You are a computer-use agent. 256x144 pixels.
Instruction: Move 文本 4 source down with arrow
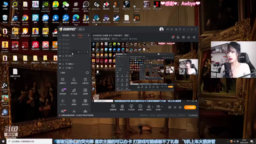coord(84,52)
